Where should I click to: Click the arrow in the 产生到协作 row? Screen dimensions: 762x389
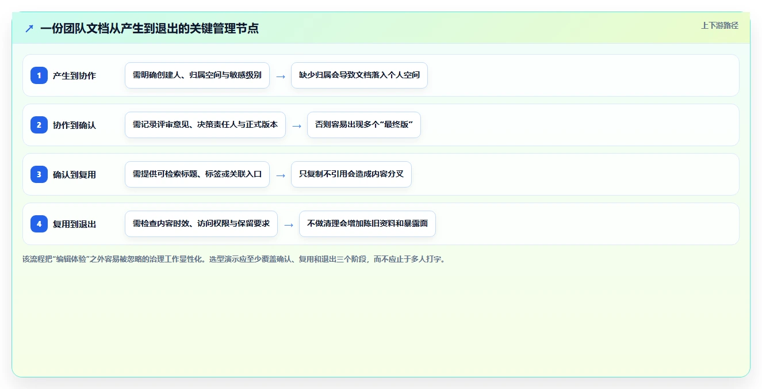281,76
